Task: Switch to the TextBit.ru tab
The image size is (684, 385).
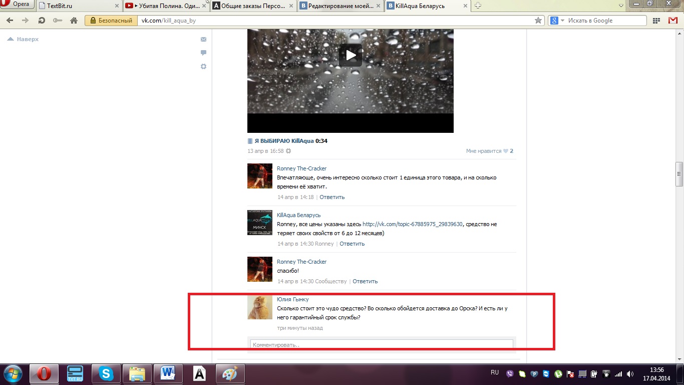Action: pyautogui.click(x=80, y=6)
